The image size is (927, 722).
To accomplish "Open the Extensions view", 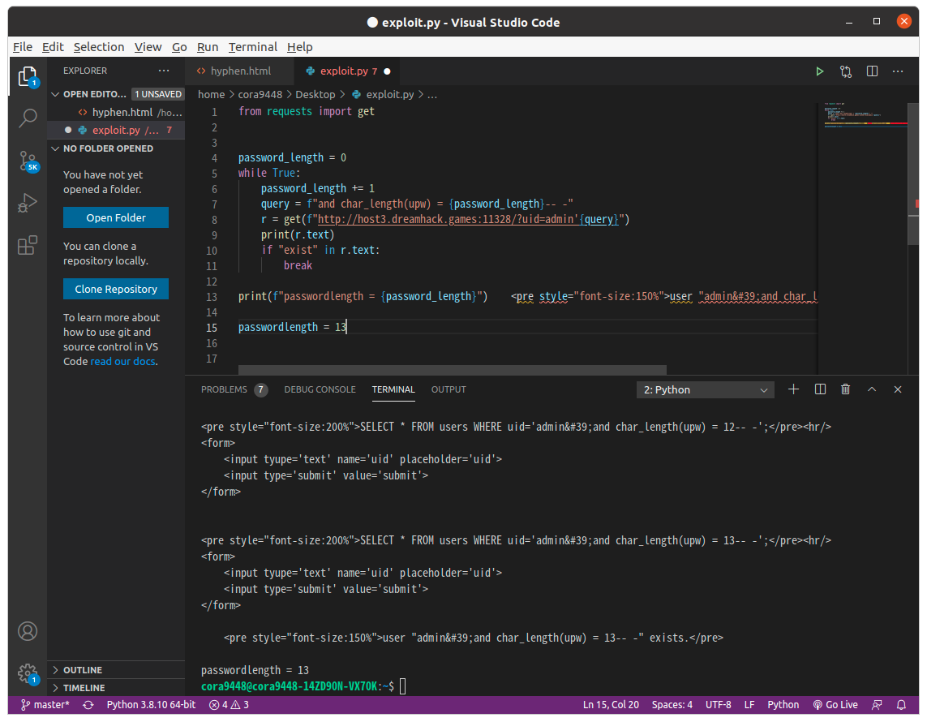I will pyautogui.click(x=28, y=245).
